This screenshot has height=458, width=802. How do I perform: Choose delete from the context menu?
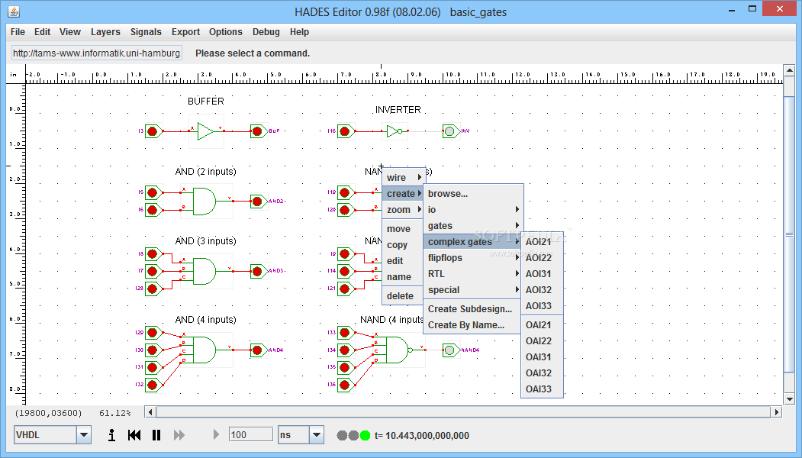click(x=404, y=295)
